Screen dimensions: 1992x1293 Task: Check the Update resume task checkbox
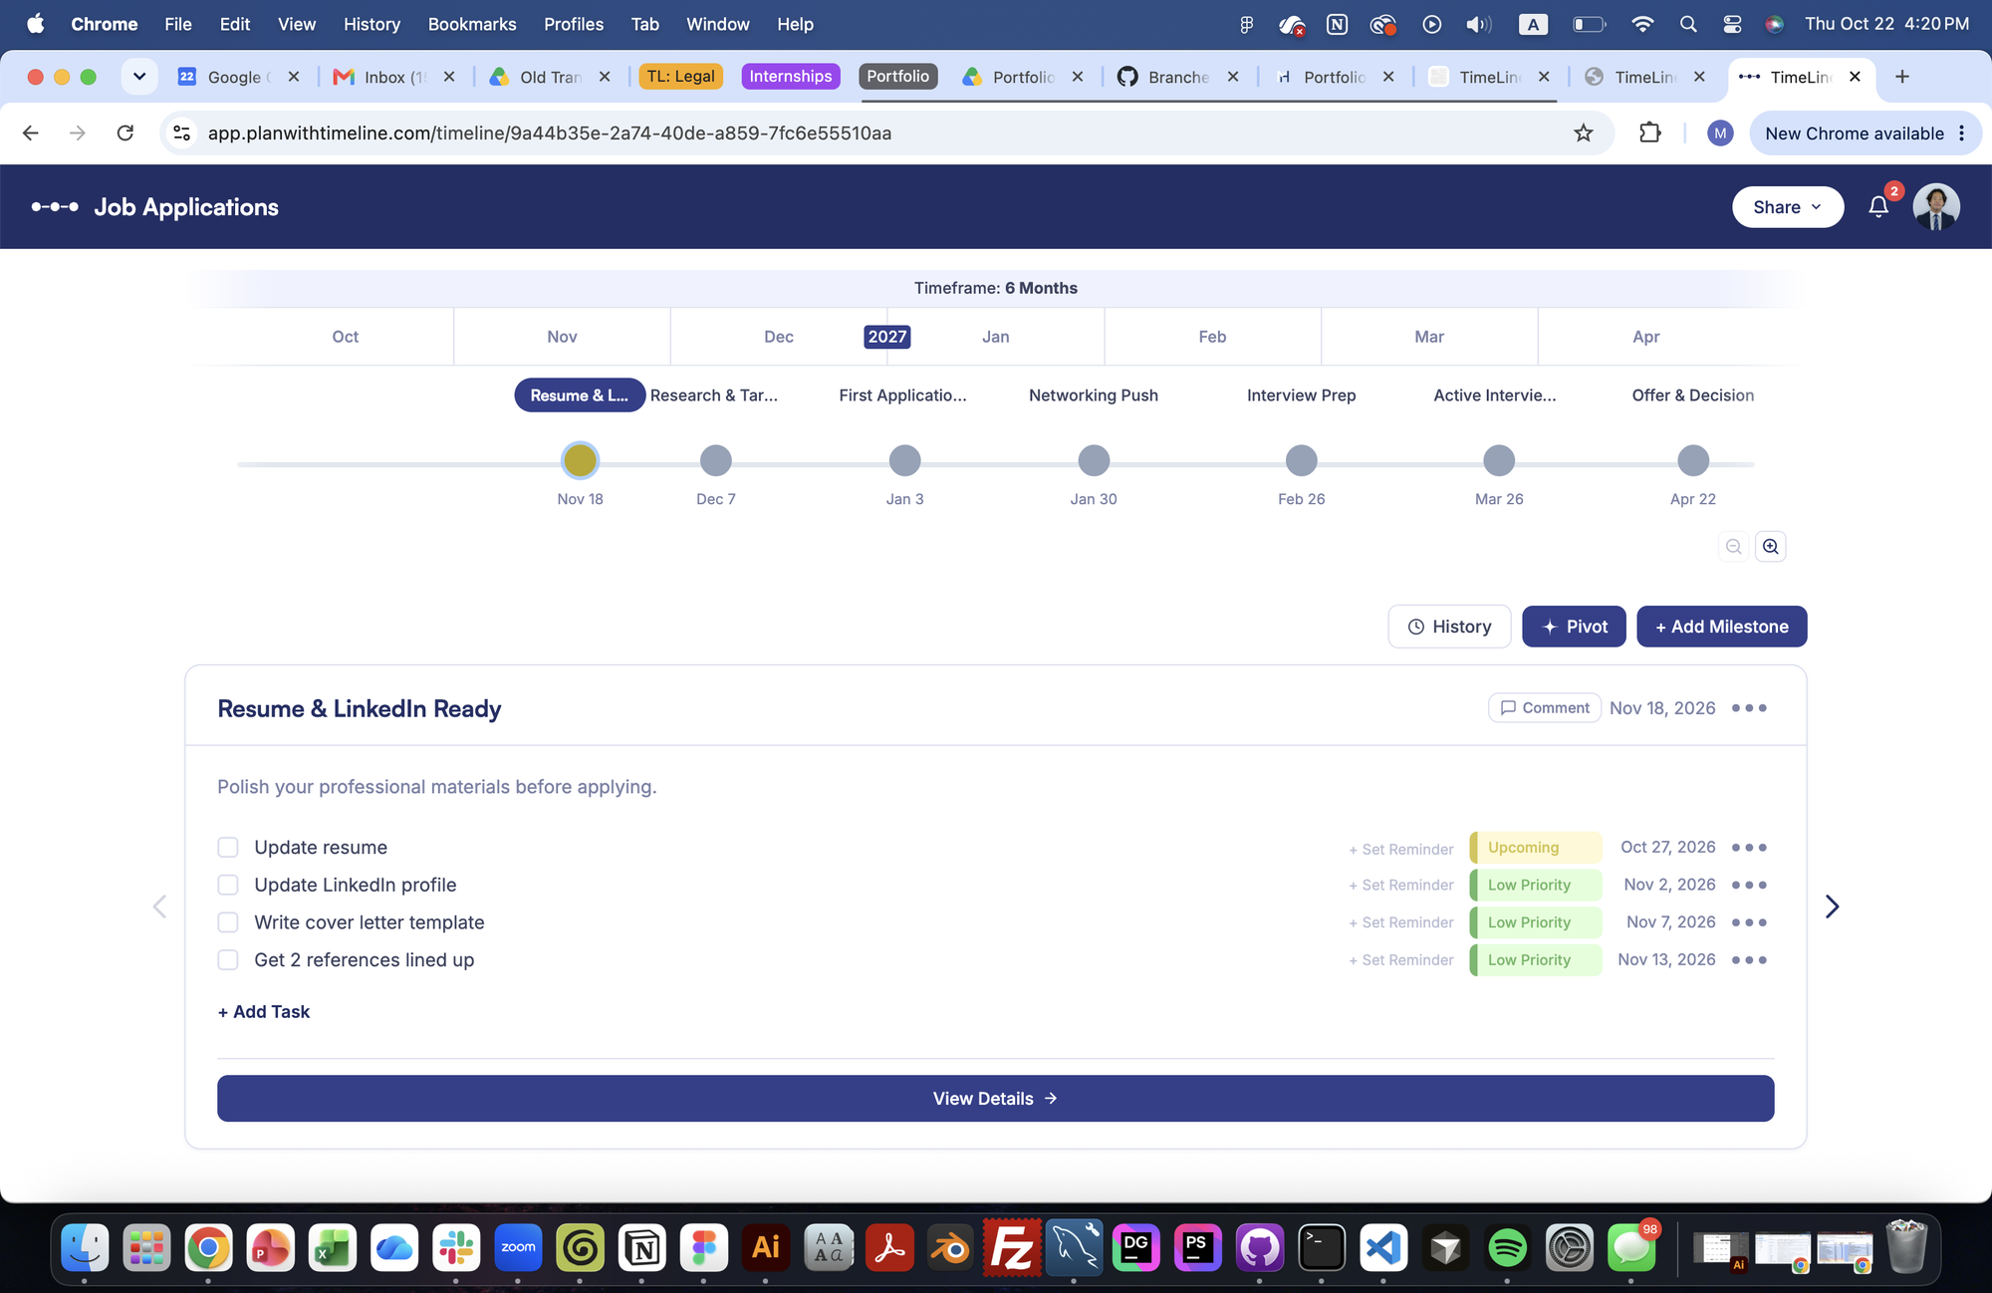tap(228, 848)
